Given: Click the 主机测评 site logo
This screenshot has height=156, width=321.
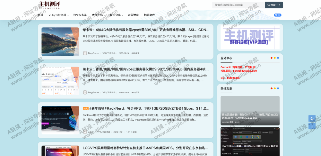Looking at the screenshot, I should [49, 5].
